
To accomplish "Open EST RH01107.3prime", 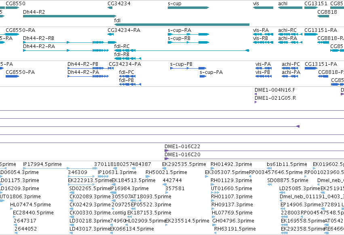I will [232, 197].
